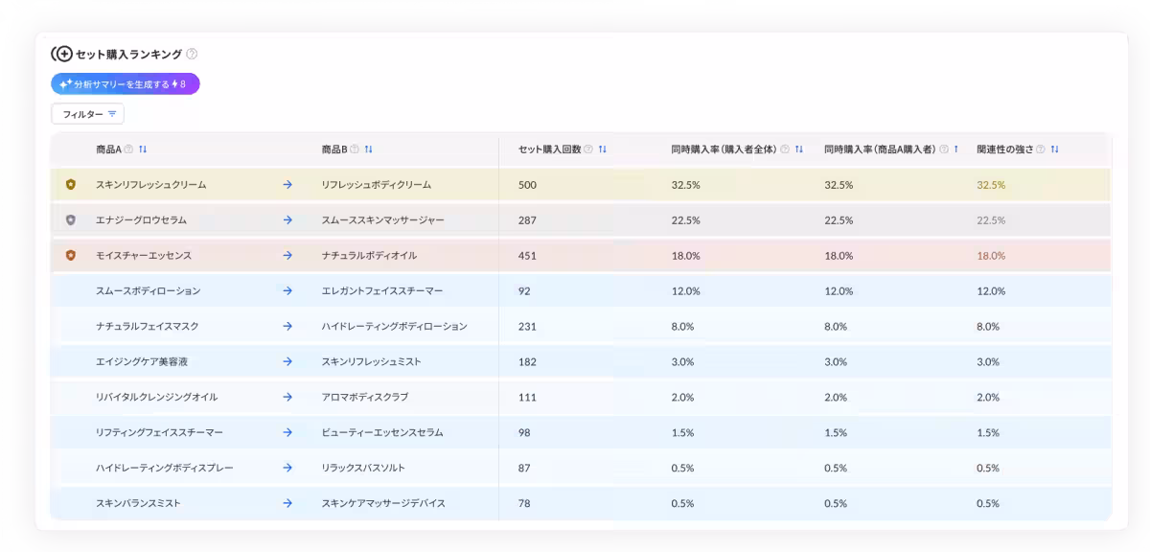Select ハイドレーティングボディスプレー product cell
This screenshot has height=552, width=1150.
(165, 468)
